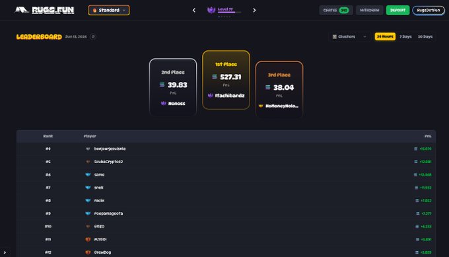The image size is (449, 257).
Task: Click the bronze badge next to BOZO
Action: point(88,227)
